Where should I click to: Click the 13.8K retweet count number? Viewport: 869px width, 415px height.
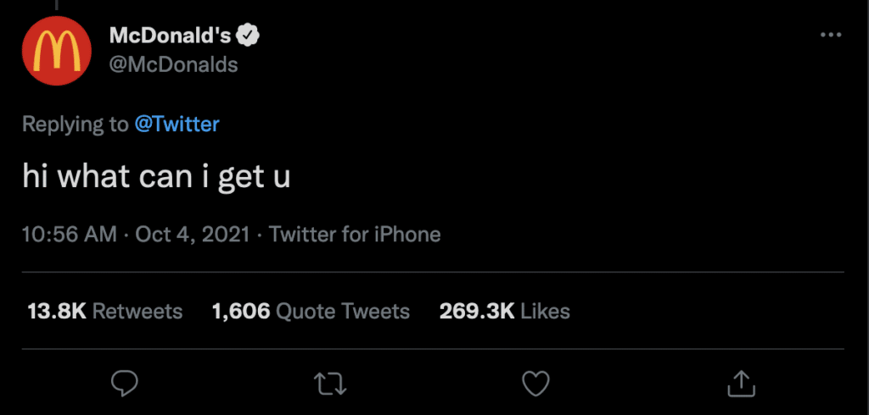coord(57,311)
